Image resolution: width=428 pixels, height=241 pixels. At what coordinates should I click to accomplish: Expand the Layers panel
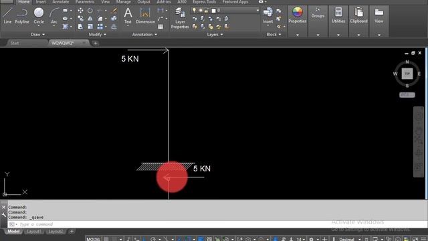coord(215,34)
